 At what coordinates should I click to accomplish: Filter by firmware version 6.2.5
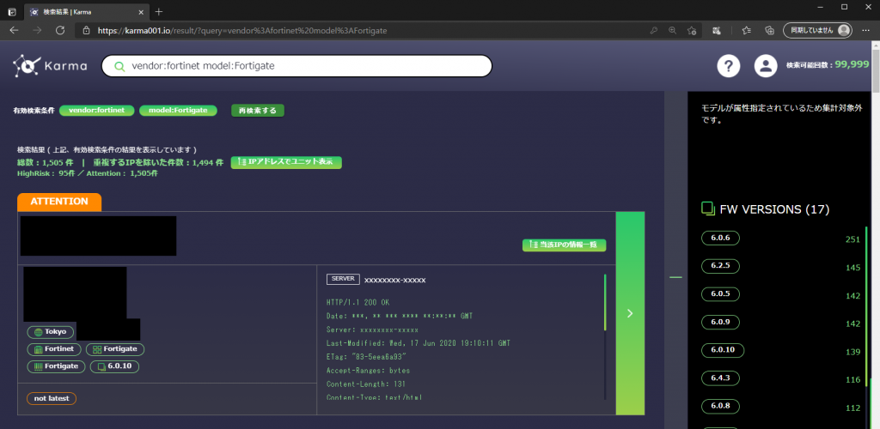tap(721, 266)
